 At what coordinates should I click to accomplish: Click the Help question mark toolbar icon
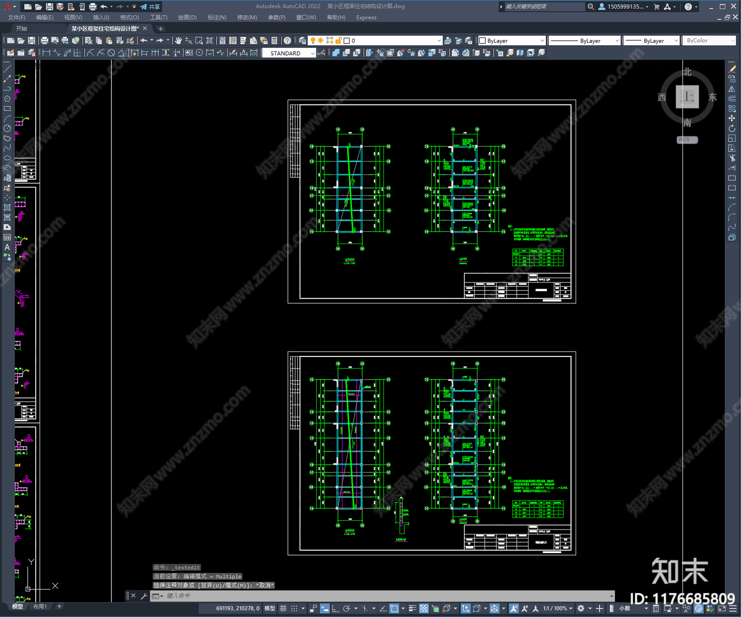tap(288, 41)
